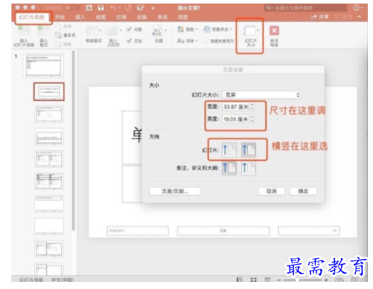Click zoom out minus in status bar

(279, 280)
